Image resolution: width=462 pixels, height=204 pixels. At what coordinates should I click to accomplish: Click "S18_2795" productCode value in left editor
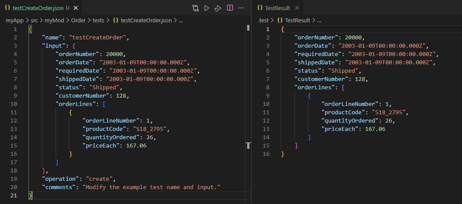(x=150, y=129)
